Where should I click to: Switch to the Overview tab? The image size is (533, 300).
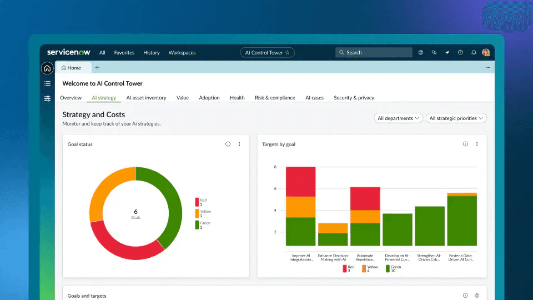pyautogui.click(x=71, y=98)
